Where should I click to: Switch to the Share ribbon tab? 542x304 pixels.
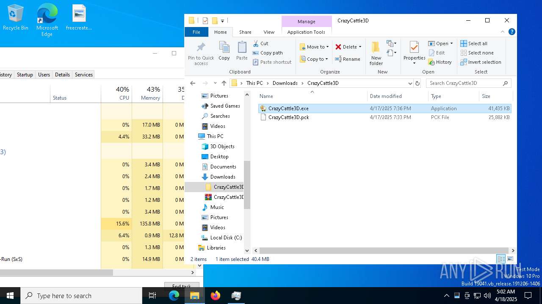point(245,32)
